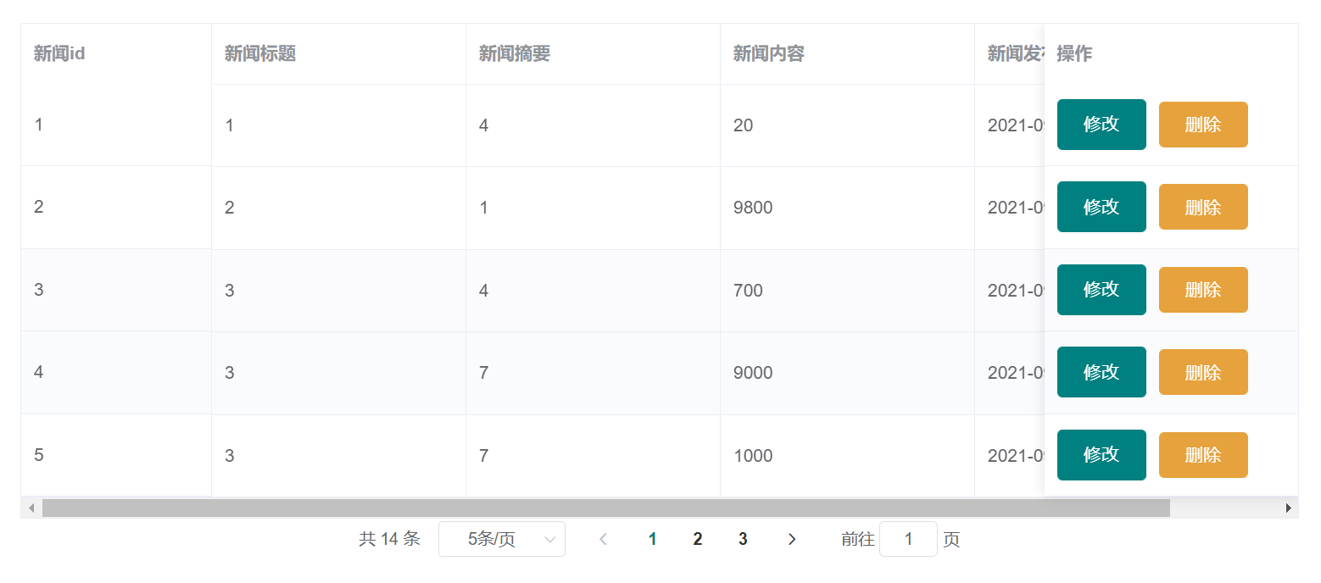Go to page 3 in pagination
Screen dimensions: 1321x583
click(x=743, y=540)
